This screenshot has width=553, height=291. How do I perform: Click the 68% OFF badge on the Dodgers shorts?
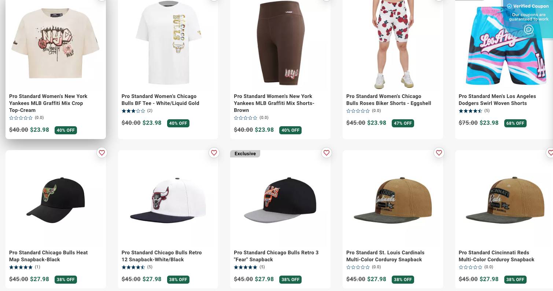[x=515, y=123]
